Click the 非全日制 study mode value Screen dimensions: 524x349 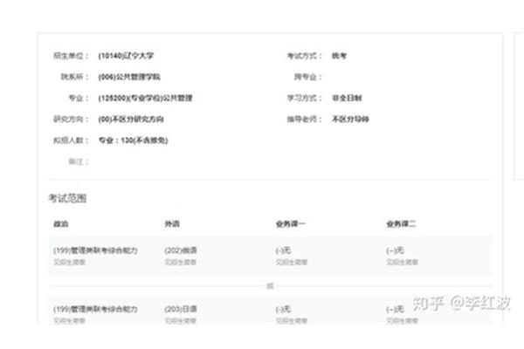(347, 98)
